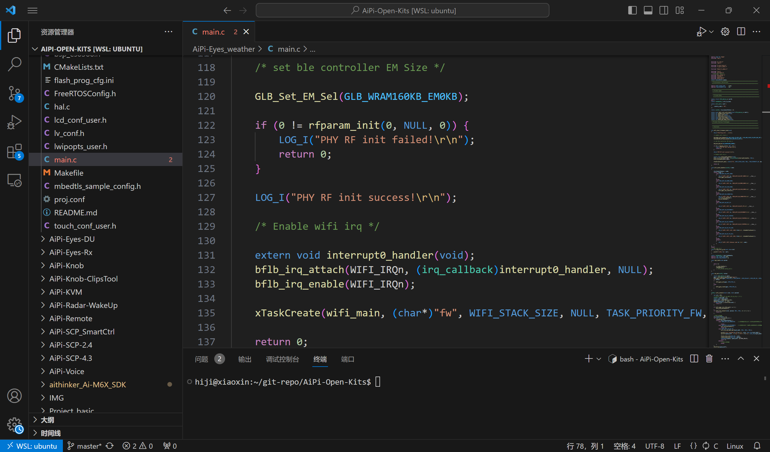Close the main.c editor tab
This screenshot has height=452, width=770.
(x=246, y=32)
